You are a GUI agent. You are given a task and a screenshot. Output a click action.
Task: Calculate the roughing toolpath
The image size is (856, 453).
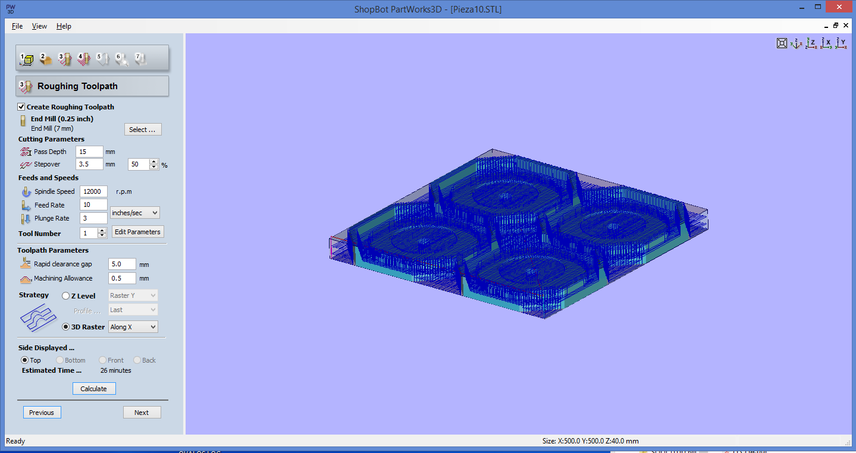(x=94, y=389)
